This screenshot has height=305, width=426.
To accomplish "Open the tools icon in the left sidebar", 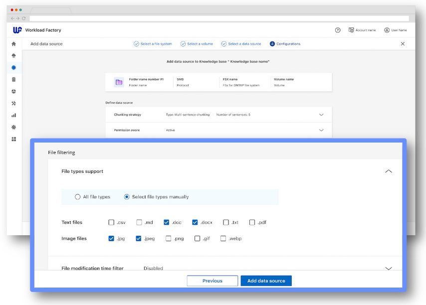I will 13,103.
